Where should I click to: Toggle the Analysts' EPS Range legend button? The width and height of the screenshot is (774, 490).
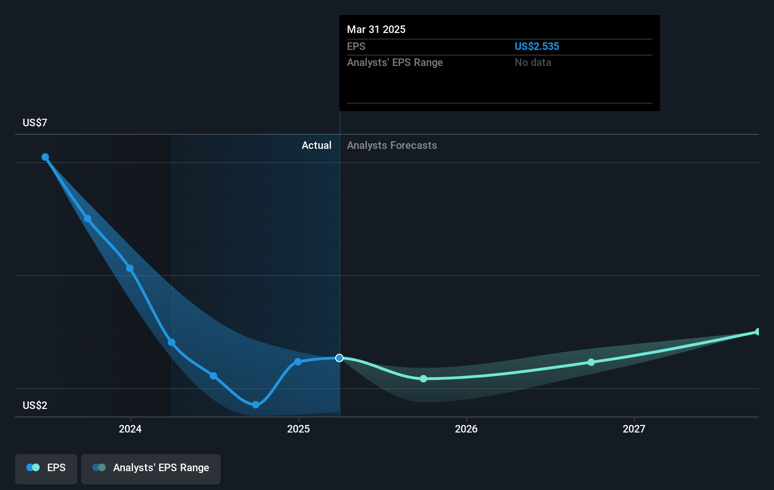tap(151, 469)
